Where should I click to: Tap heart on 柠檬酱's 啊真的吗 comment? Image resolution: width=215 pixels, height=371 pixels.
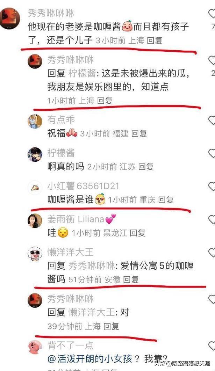click(212, 154)
